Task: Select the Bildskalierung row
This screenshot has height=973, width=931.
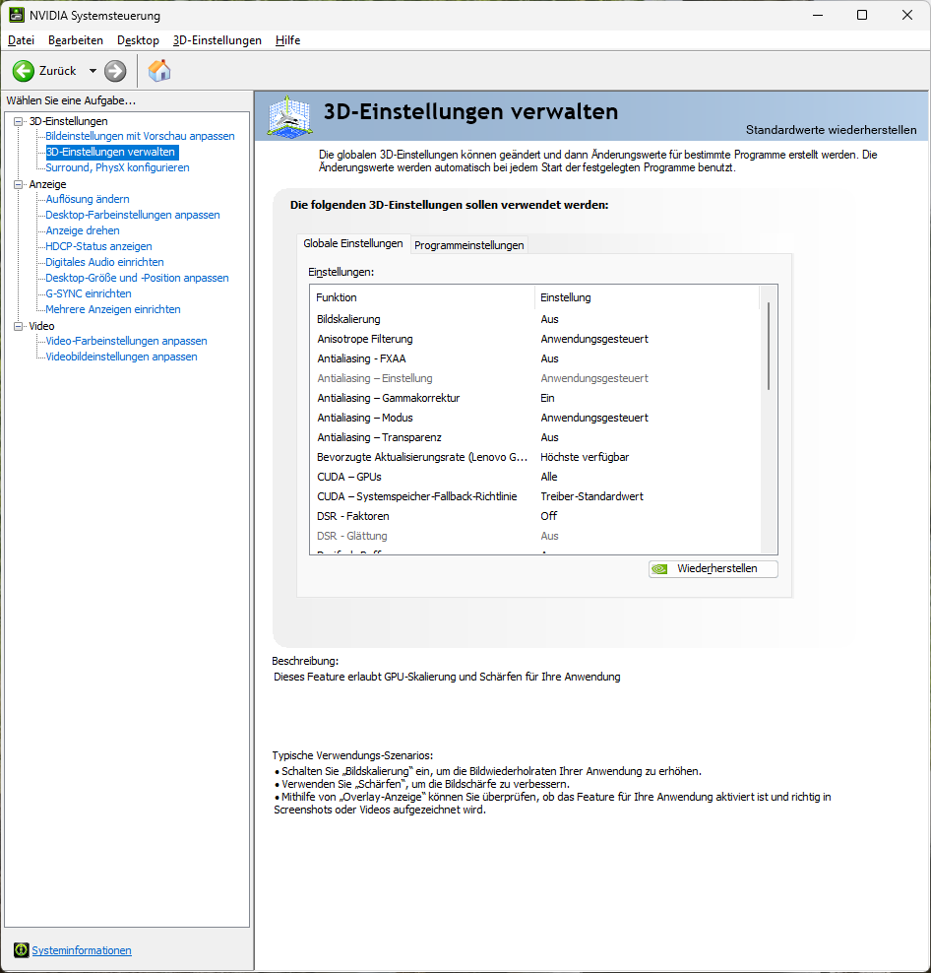Action: pyautogui.click(x=535, y=320)
